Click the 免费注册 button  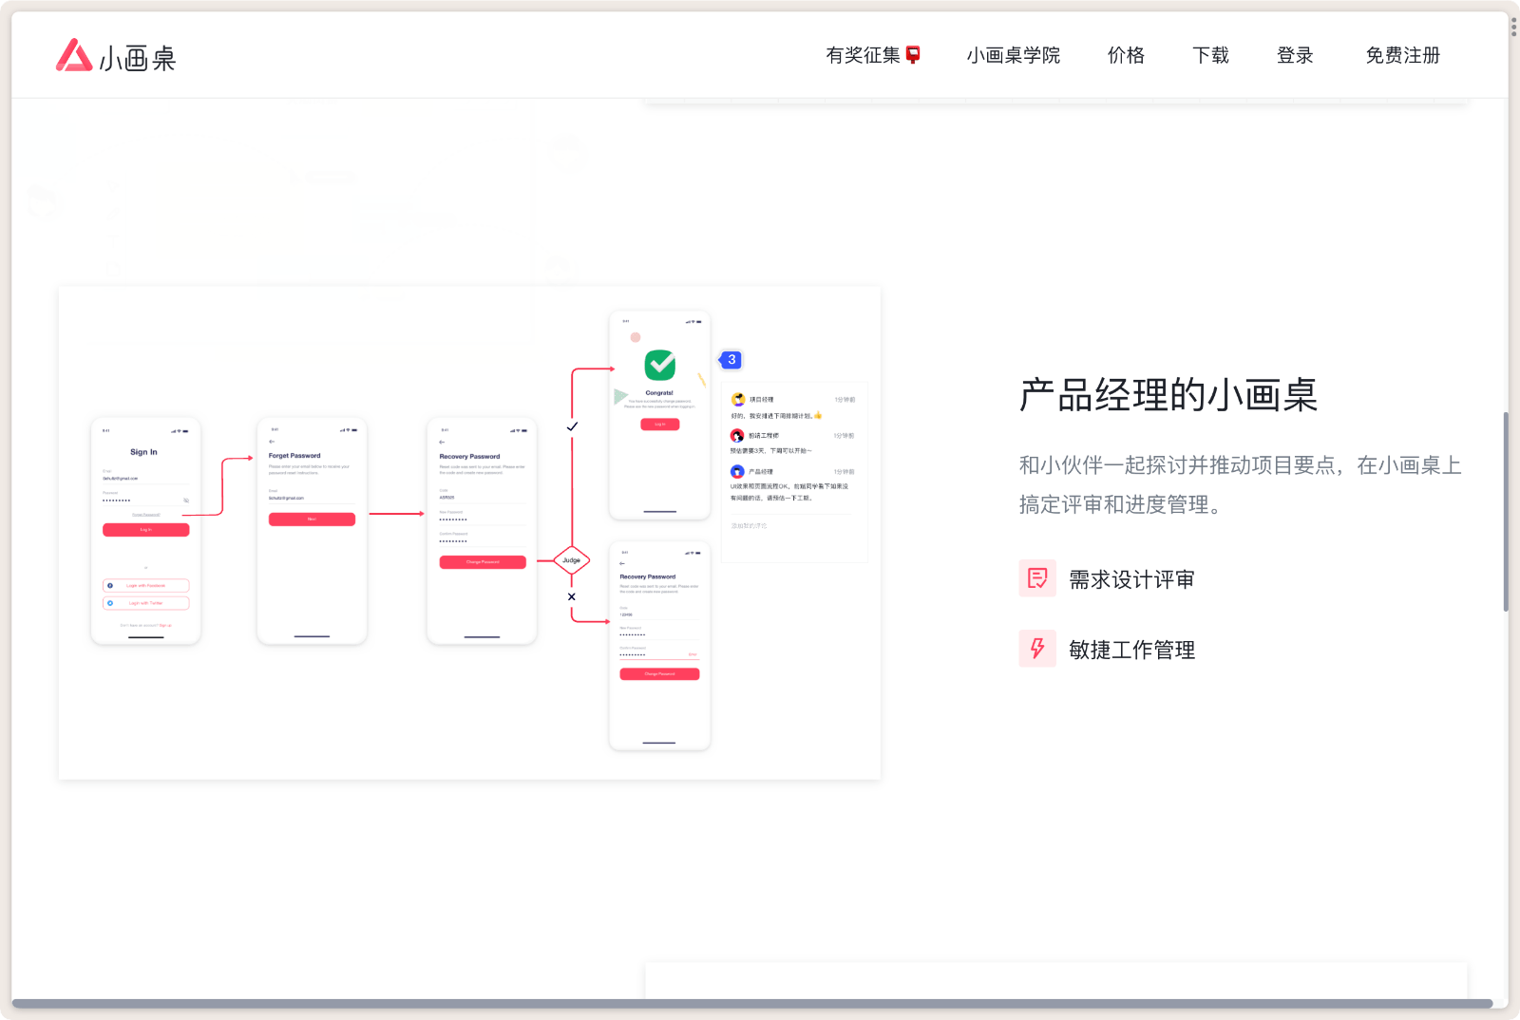tap(1402, 55)
